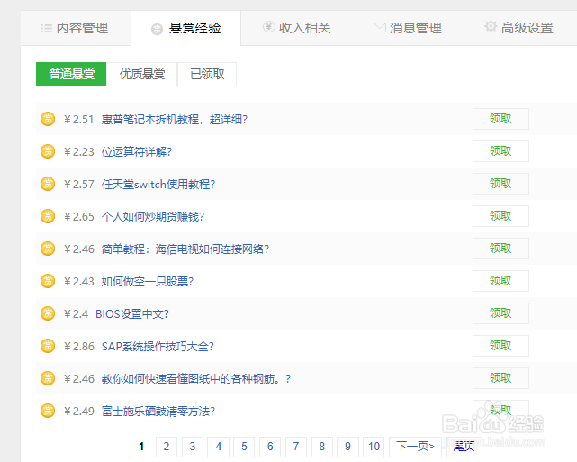Click the coin icon for 看懂图纸中的各种钢筋
This screenshot has width=577, height=462.
(x=48, y=378)
